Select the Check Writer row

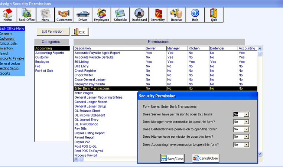click(166, 75)
